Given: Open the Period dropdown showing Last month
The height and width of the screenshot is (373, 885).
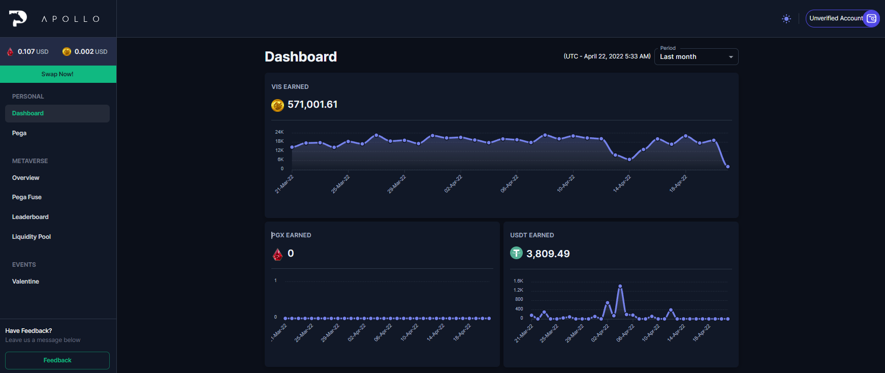Looking at the screenshot, I should point(696,57).
